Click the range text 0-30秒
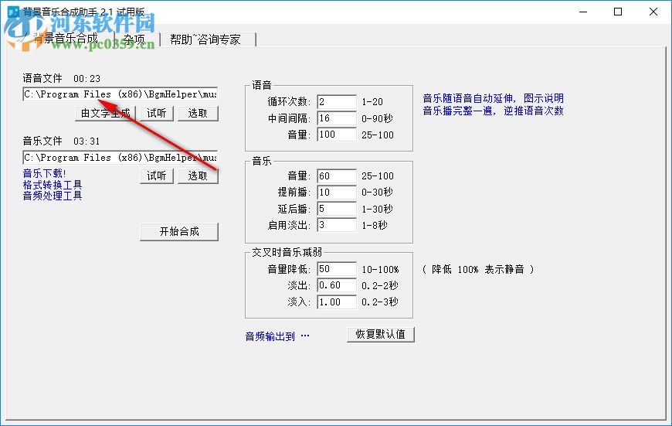 click(x=377, y=193)
